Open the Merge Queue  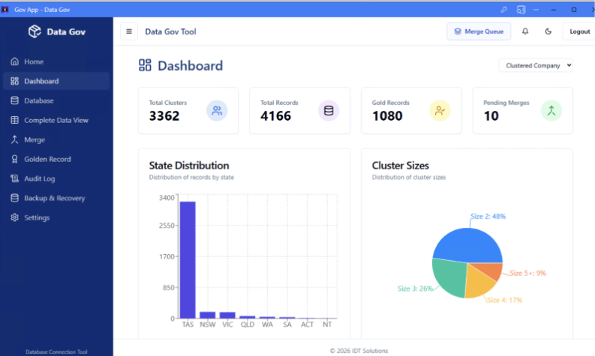click(479, 31)
